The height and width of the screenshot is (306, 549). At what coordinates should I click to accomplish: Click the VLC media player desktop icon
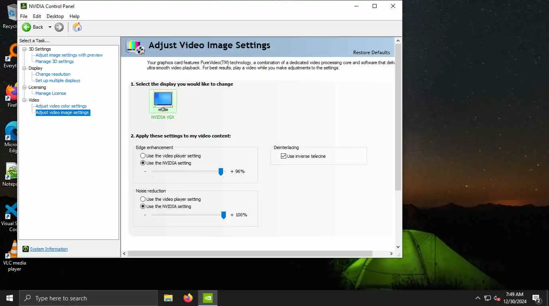click(x=14, y=256)
